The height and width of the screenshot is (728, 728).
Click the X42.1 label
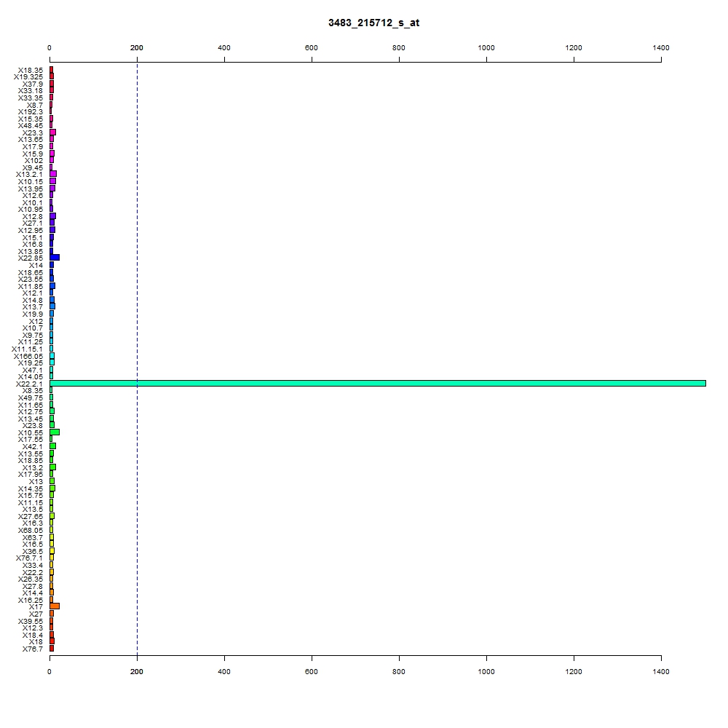pos(33,447)
